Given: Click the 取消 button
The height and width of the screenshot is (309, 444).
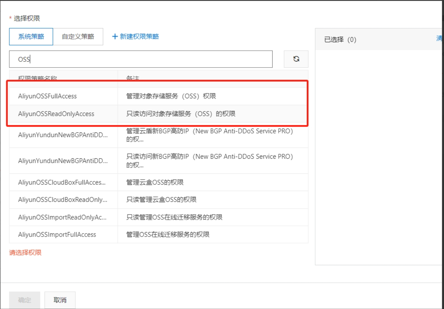Looking at the screenshot, I should [x=60, y=300].
